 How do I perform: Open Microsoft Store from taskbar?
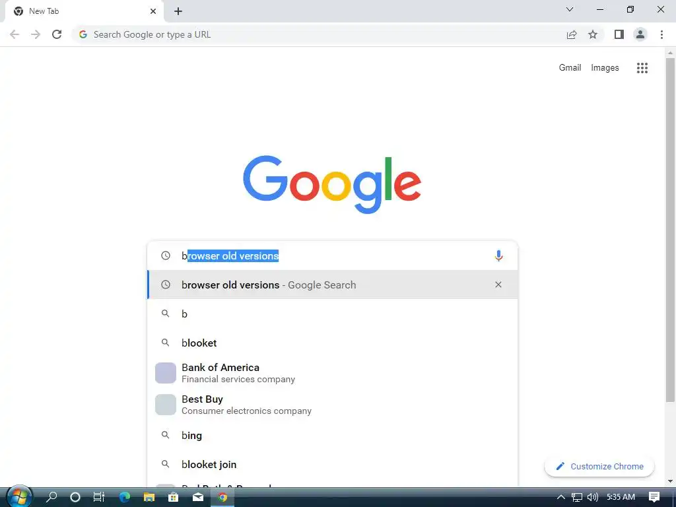click(174, 497)
